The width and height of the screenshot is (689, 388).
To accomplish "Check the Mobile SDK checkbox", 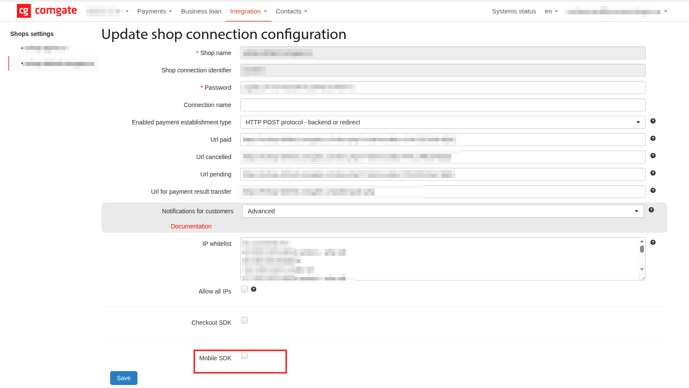I will coord(245,356).
